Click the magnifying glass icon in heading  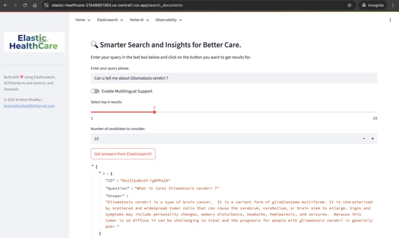coord(95,45)
